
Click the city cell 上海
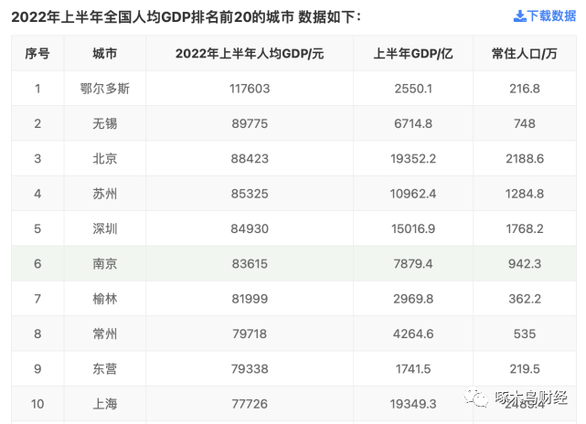click(104, 404)
